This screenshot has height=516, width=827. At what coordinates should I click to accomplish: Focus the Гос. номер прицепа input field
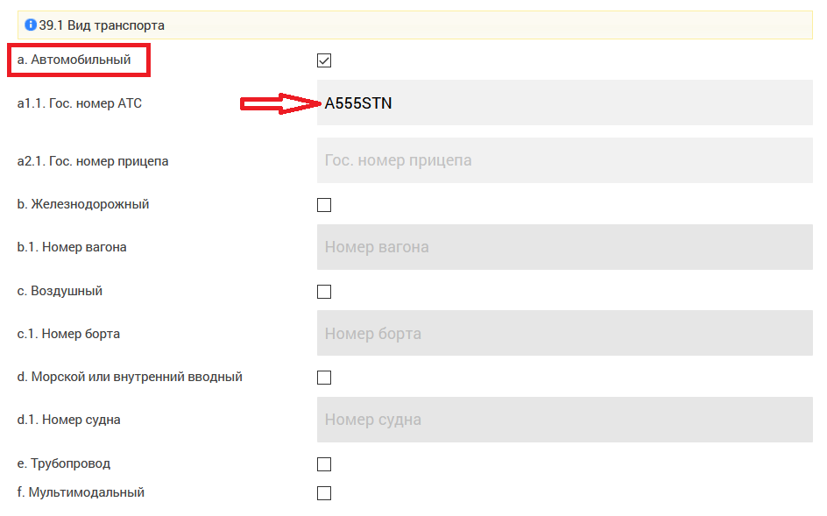564,161
